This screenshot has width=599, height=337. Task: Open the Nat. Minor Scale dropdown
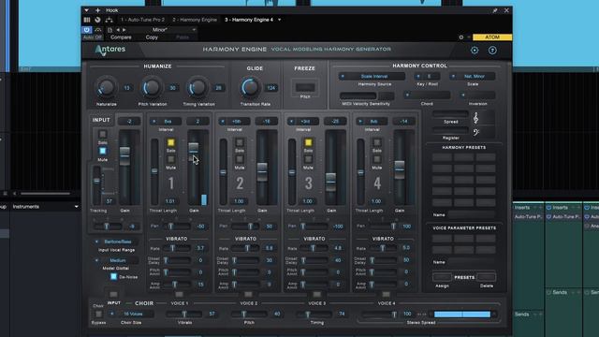472,77
